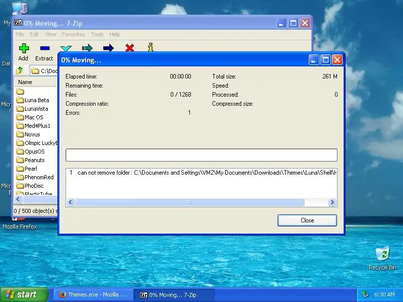Image resolution: width=403 pixels, height=302 pixels.
Task: Click the dark blue Move arrow icon
Action: click(x=108, y=48)
